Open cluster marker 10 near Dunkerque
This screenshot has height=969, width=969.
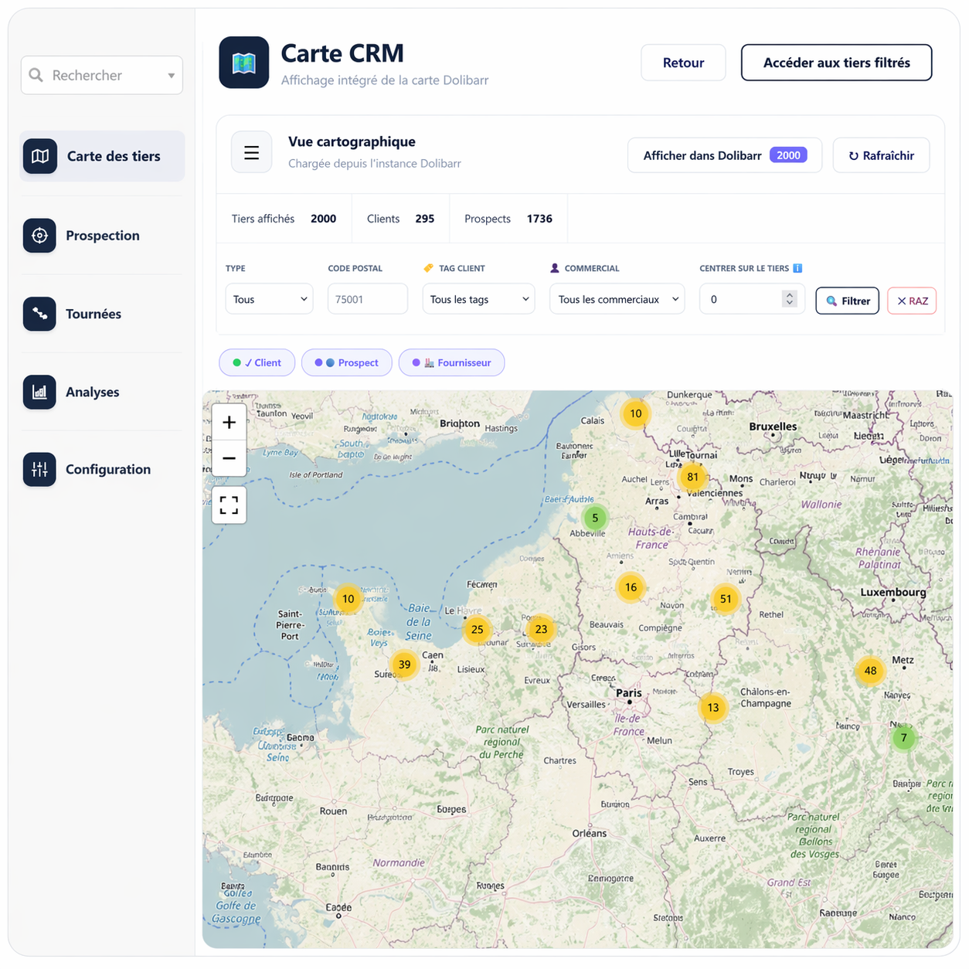click(x=636, y=413)
